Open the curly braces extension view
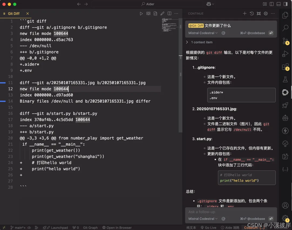Image resolution: width=292 pixels, height=230 pixels. 285,169
